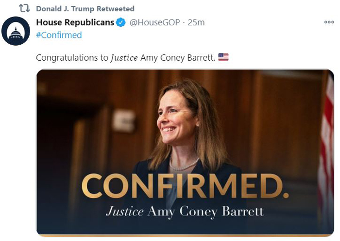Open the House Republicans Capitol dome avatar
Screen dimensions: 340x241
tap(16, 31)
